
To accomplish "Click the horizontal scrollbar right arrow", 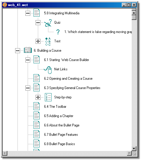I will (x=129, y=153).
